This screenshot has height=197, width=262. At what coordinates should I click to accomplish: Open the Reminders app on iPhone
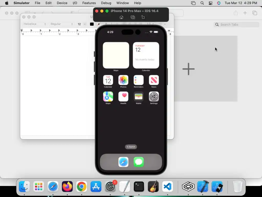tap(138, 80)
